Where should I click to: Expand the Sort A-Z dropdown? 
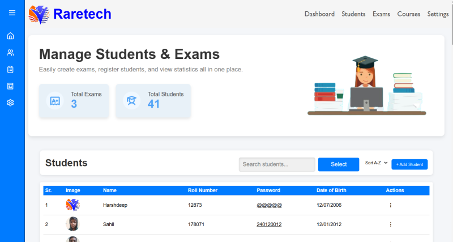click(376, 163)
